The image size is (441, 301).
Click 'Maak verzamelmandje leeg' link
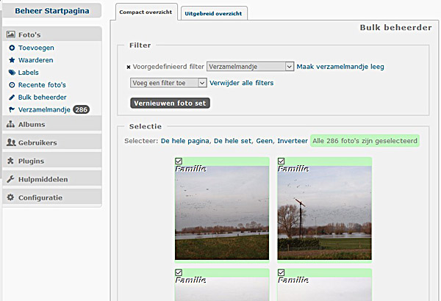click(340, 67)
